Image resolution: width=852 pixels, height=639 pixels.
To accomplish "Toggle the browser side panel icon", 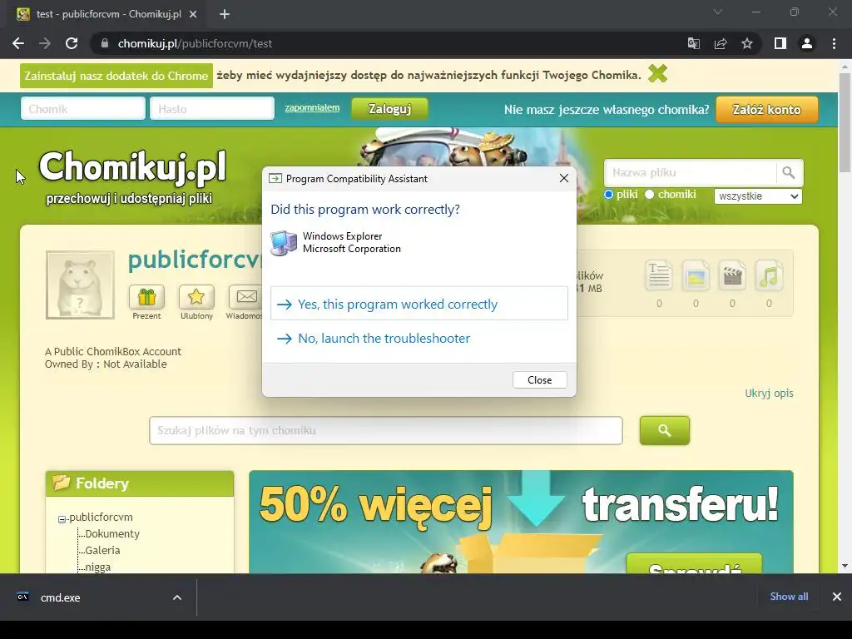I will tap(780, 43).
